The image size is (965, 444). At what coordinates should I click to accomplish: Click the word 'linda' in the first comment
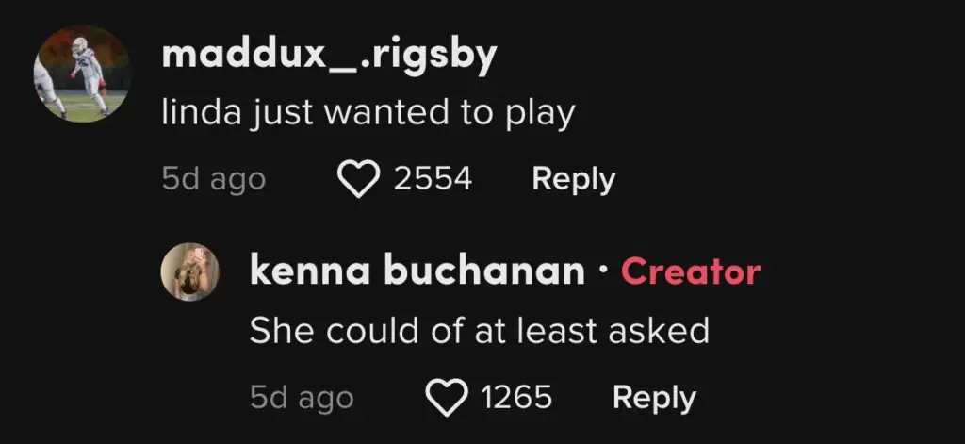[192, 114]
